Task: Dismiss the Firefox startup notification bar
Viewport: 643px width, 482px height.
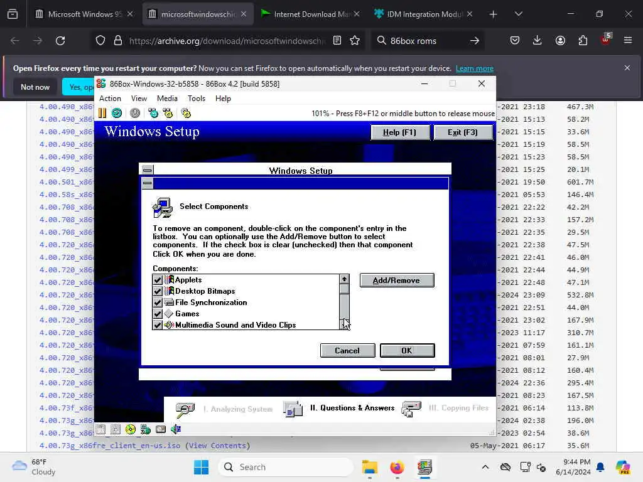Action: tap(627, 68)
